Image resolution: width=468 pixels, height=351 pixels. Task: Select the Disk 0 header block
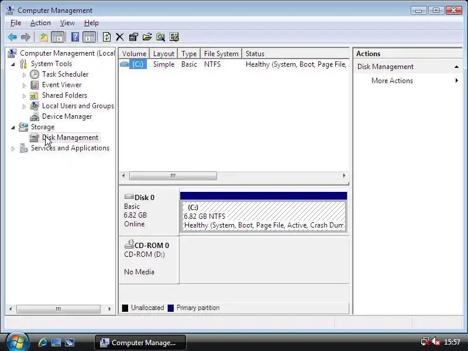[149, 211]
